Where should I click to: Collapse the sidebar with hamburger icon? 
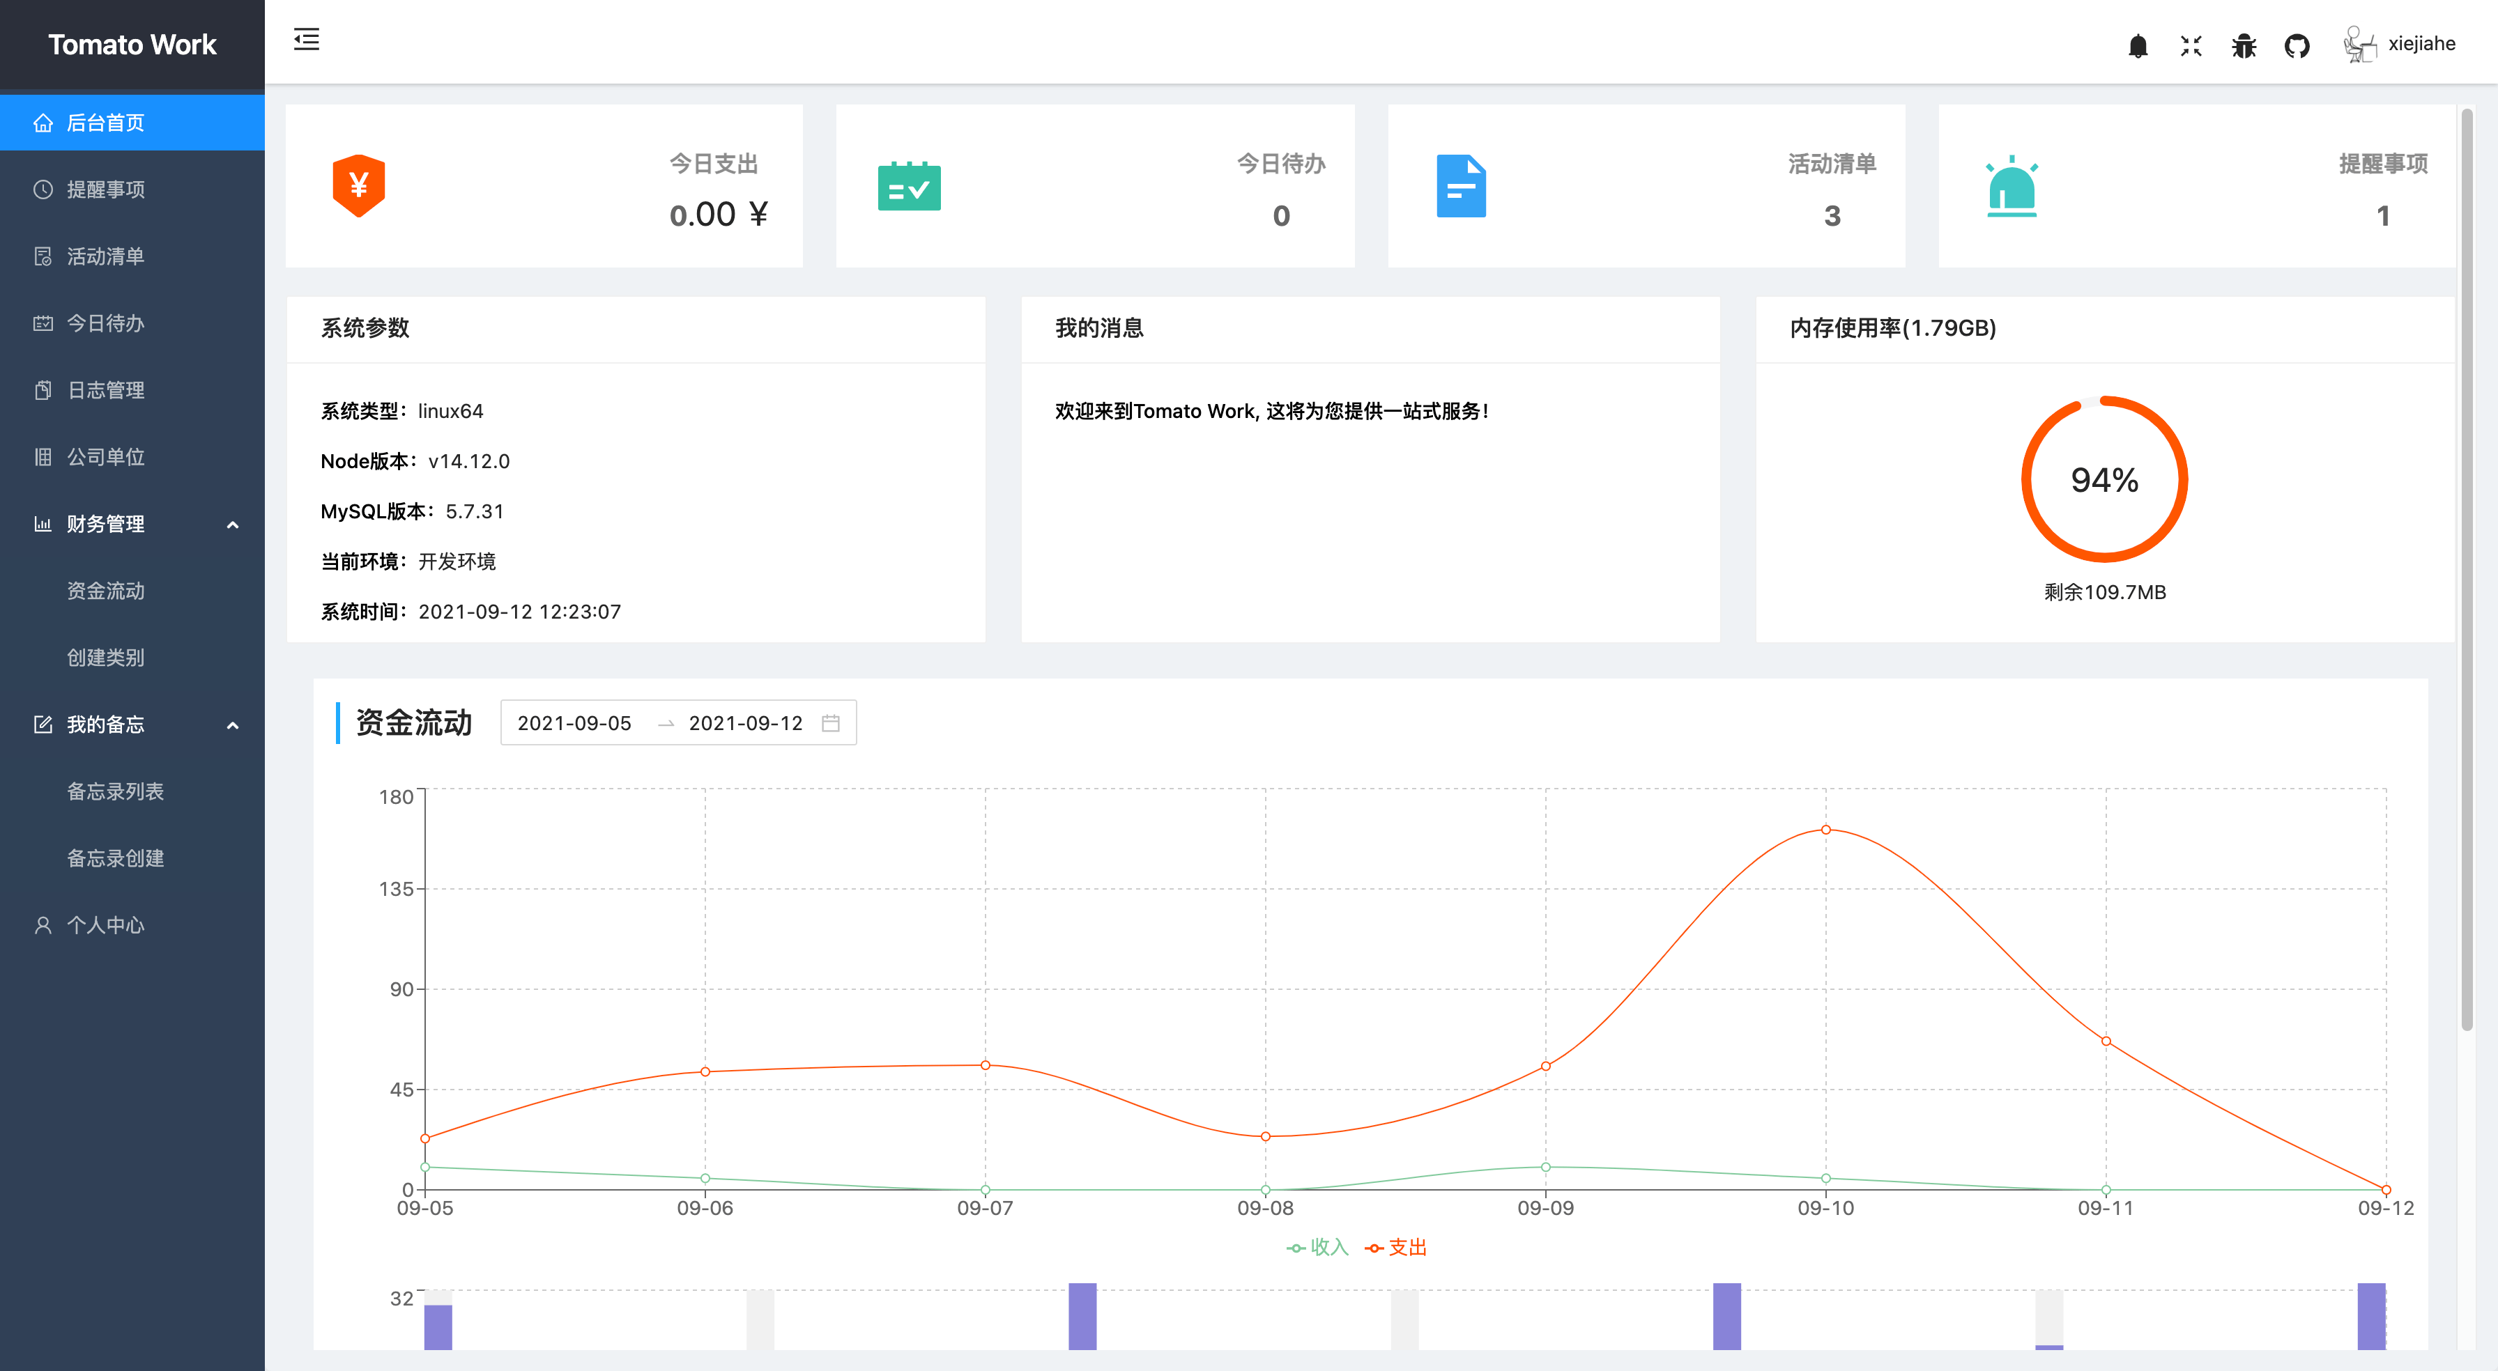(x=307, y=40)
